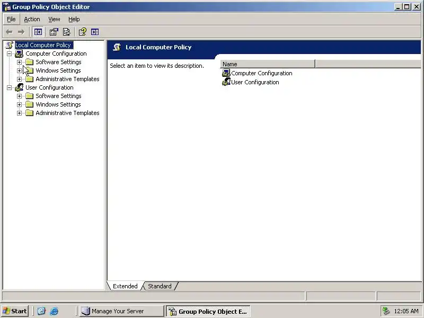Viewport: 424px width, 318px height.
Task: Select User Configuration text in right list
Action: click(x=255, y=82)
